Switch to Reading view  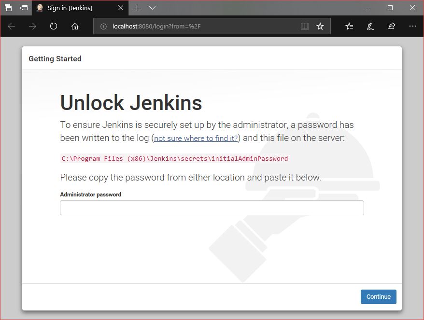(x=304, y=27)
